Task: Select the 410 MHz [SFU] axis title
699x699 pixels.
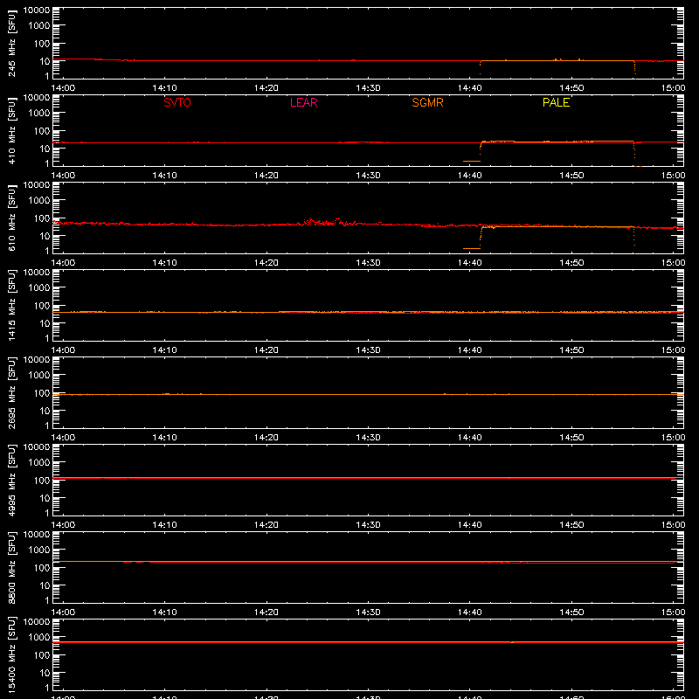Action: click(x=11, y=131)
